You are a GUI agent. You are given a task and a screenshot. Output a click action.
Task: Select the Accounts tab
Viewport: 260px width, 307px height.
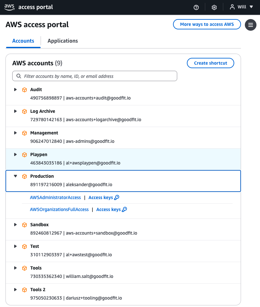pos(23,41)
